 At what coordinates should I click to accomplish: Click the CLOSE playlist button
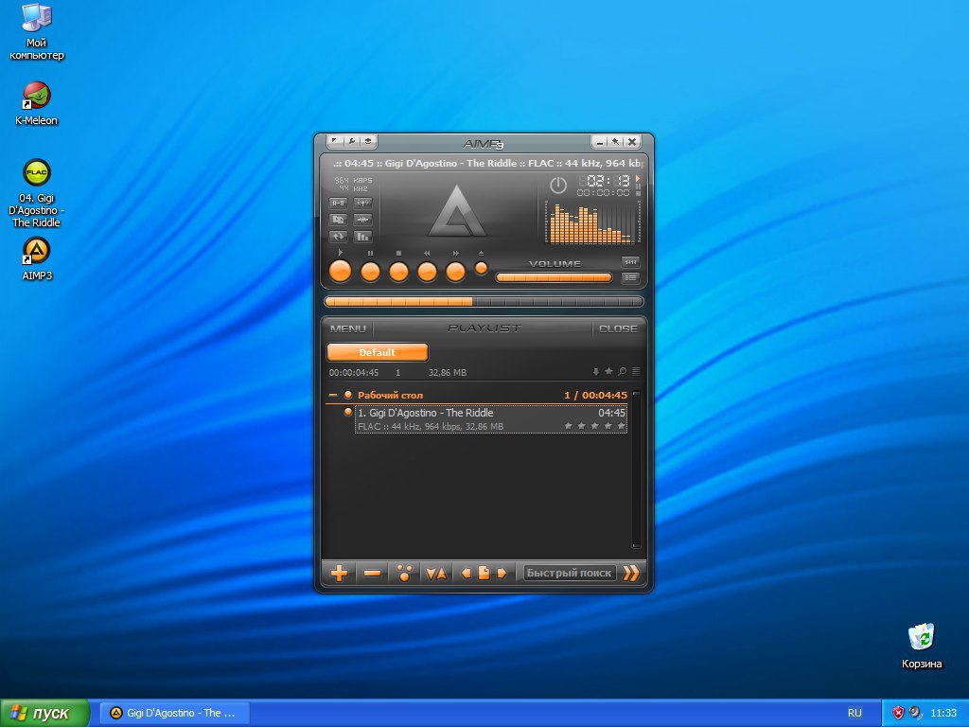click(x=618, y=328)
